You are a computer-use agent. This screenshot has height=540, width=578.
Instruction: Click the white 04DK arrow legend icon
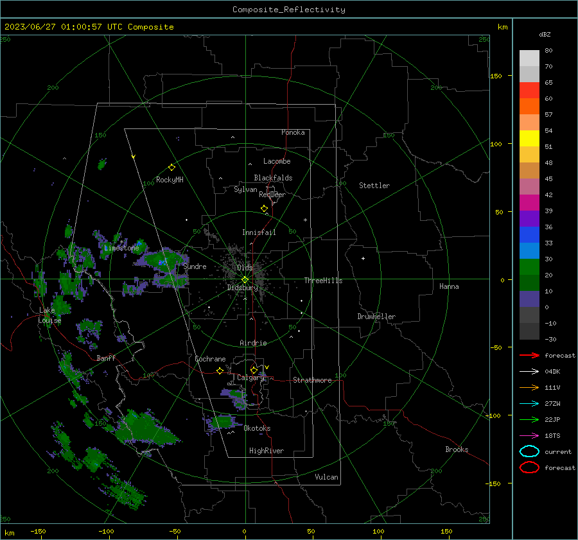(x=529, y=372)
